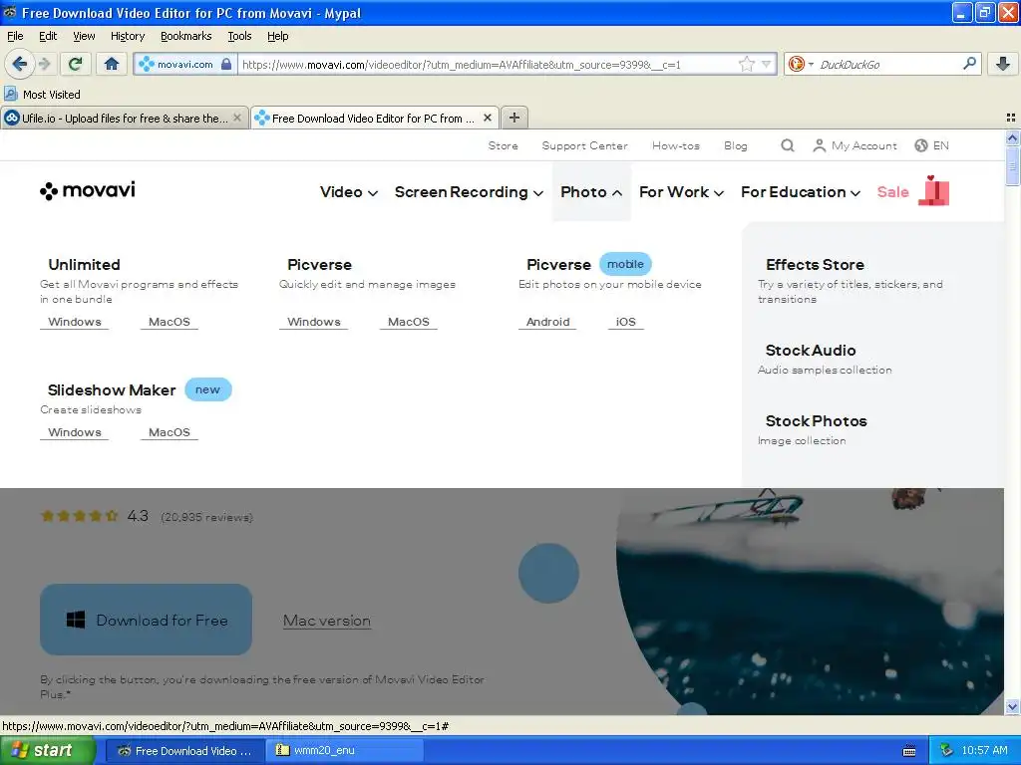The height and width of the screenshot is (765, 1021).
Task: Click the vertical scrollbar up arrow
Action: click(x=1012, y=137)
